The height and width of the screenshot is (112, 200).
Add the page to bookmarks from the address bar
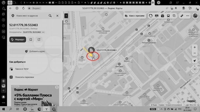pyautogui.click(x=176, y=8)
